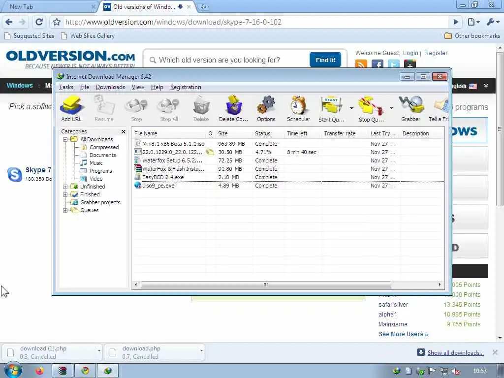Select WaterFox & Flash Insta... download row

coord(287,169)
